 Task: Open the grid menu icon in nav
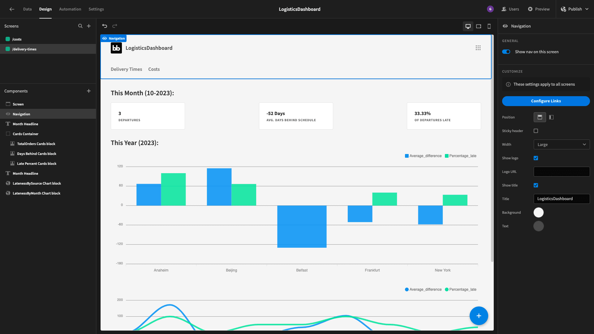tap(478, 48)
